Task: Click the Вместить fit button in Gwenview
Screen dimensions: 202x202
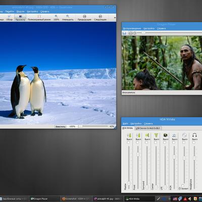Action: [61, 126]
